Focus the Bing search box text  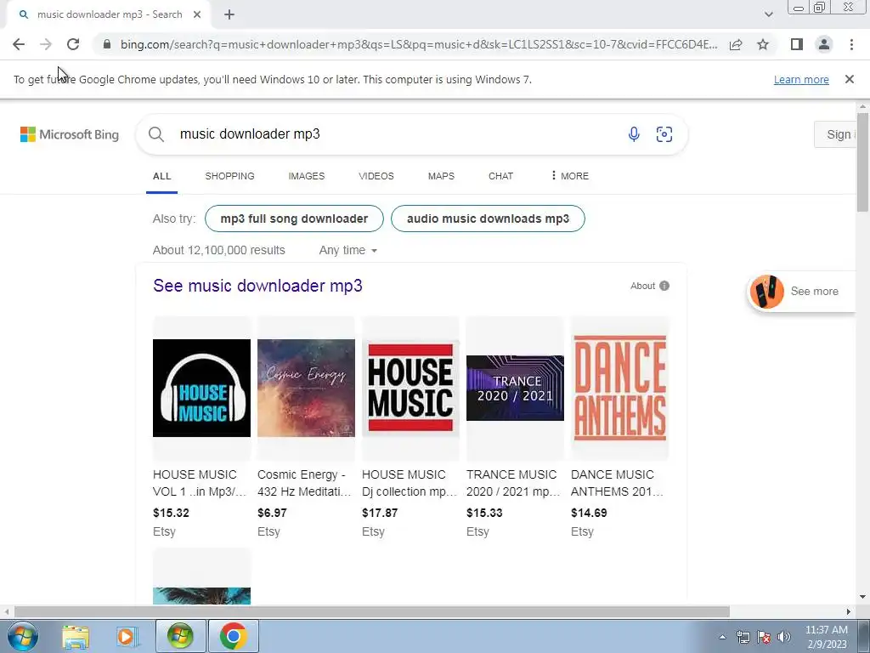(x=250, y=134)
